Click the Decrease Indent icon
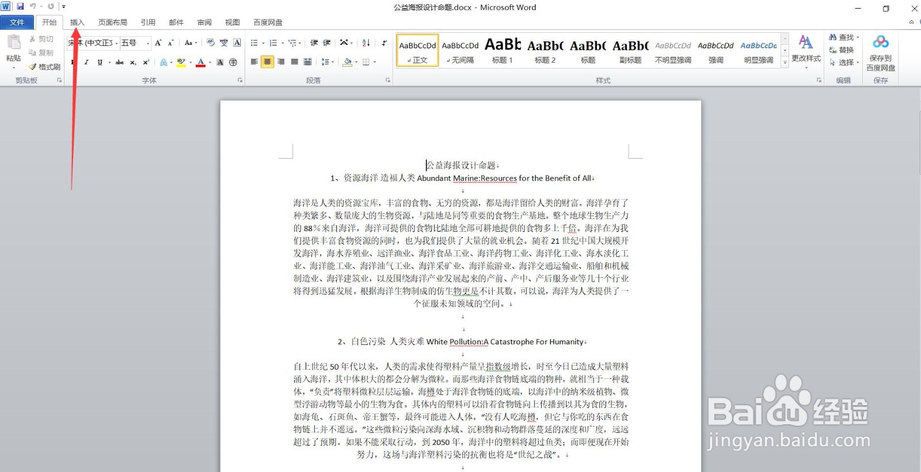This screenshot has height=472, width=921. coord(314,43)
